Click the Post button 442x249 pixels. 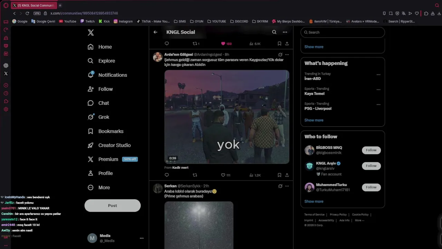(x=113, y=205)
